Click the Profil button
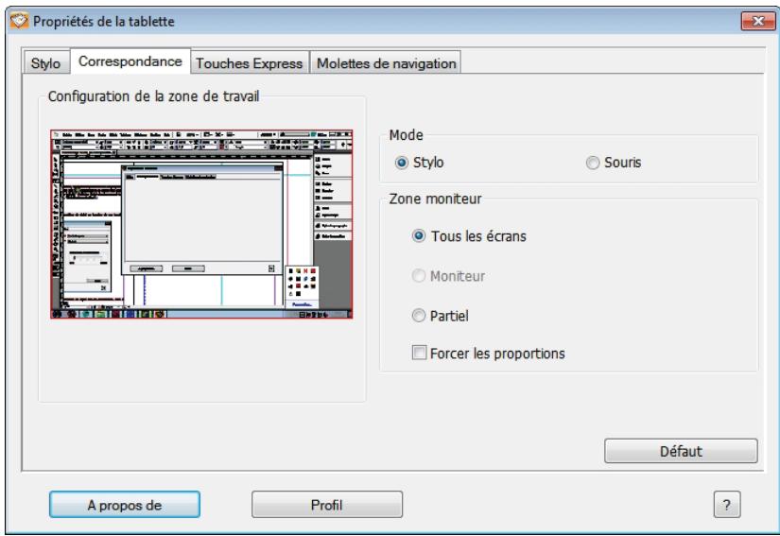 (x=327, y=505)
